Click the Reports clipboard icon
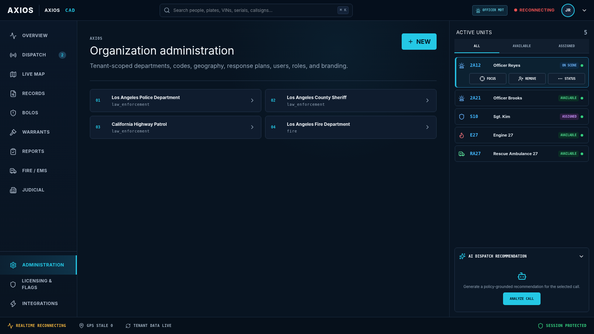The image size is (594, 334). click(x=13, y=151)
